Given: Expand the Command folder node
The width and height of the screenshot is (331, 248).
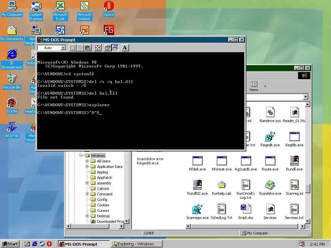Looking at the screenshot, I should (x=87, y=194).
